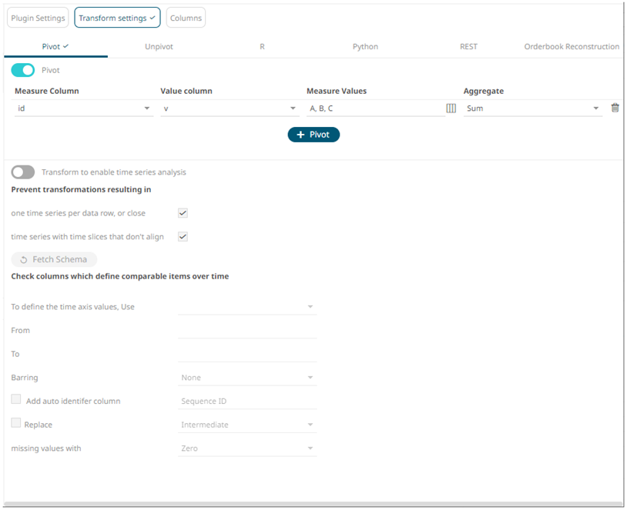Uncheck one time series per data row
The height and width of the screenshot is (510, 627).
pyautogui.click(x=183, y=213)
